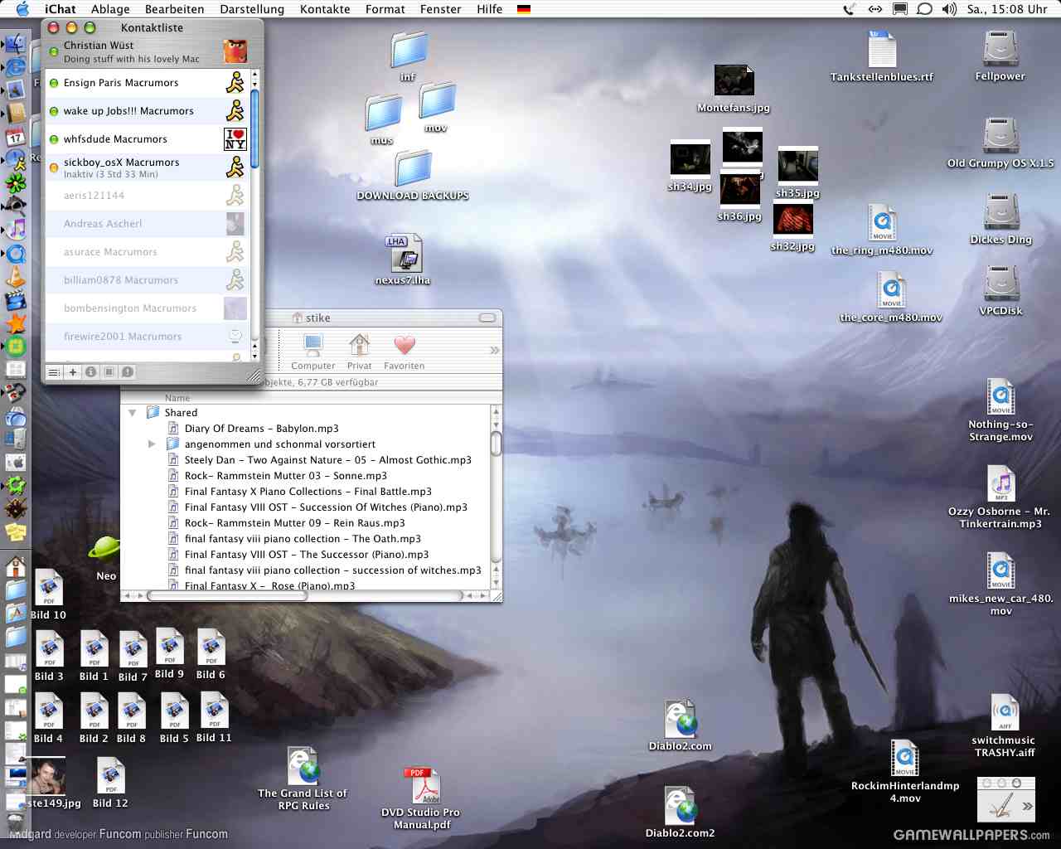Open the Apple menu
This screenshot has width=1061, height=849.
click(22, 9)
